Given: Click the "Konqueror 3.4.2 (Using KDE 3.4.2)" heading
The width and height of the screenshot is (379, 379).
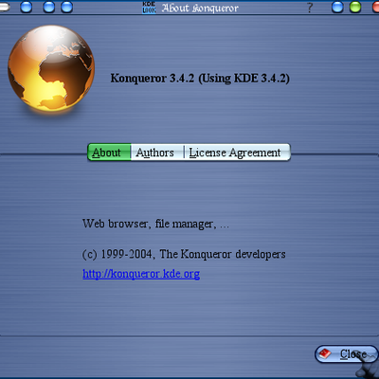Looking at the screenshot, I should click(200, 79).
